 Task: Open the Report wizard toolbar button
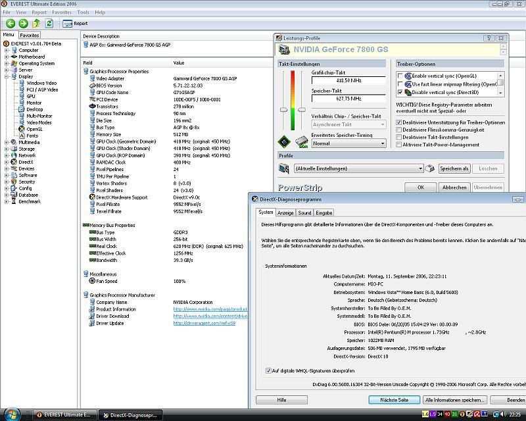click(x=76, y=24)
